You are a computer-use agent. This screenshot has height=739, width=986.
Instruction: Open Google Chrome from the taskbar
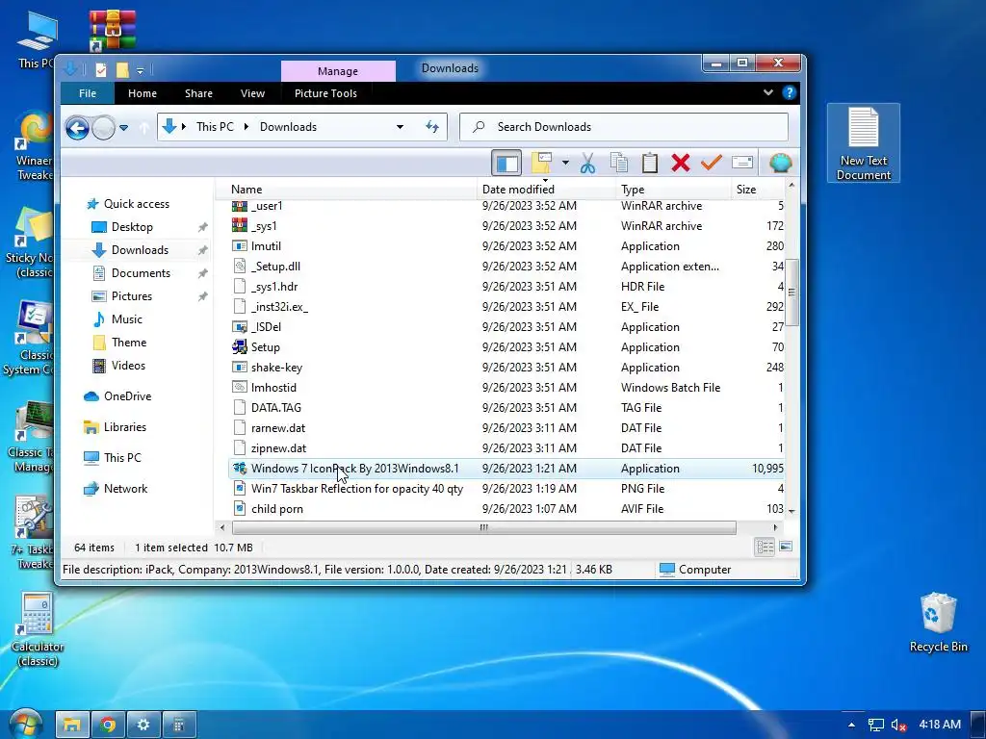tap(108, 726)
